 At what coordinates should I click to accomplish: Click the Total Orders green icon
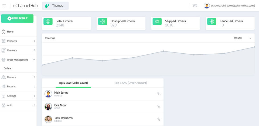[48, 21]
